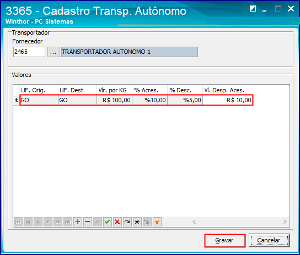Click the % Desc. column header
300x255 pixels.
point(185,90)
